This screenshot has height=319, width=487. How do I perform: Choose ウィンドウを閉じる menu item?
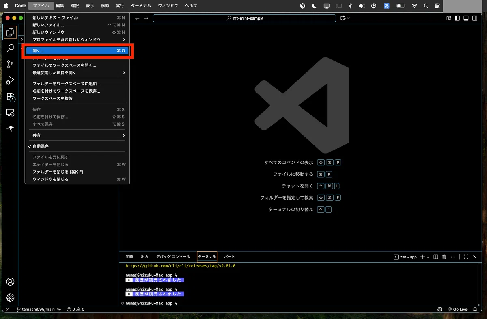pos(77,179)
